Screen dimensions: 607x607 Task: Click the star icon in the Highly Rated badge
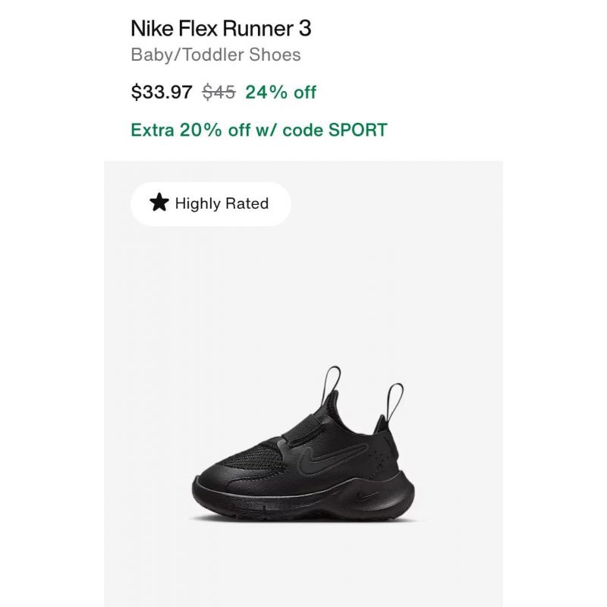coord(159,203)
